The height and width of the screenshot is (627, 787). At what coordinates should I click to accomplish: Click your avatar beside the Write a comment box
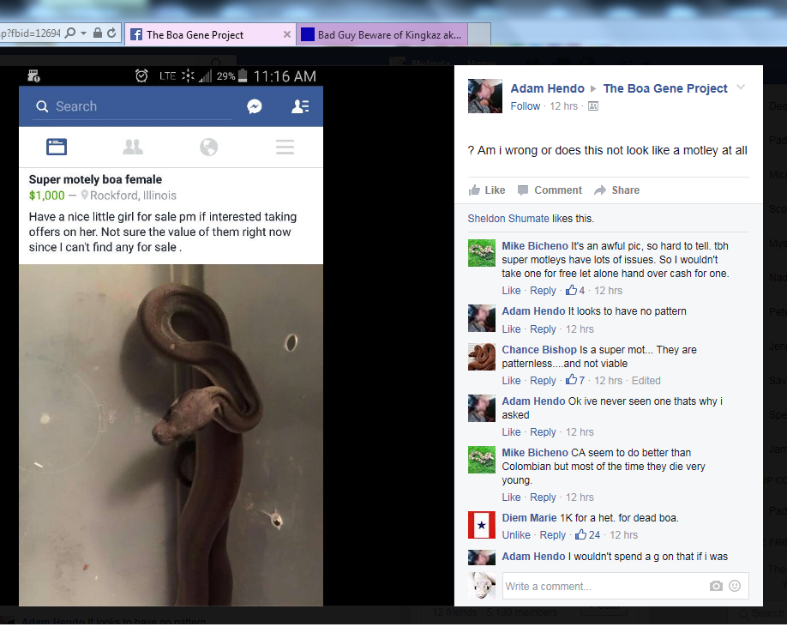click(481, 586)
